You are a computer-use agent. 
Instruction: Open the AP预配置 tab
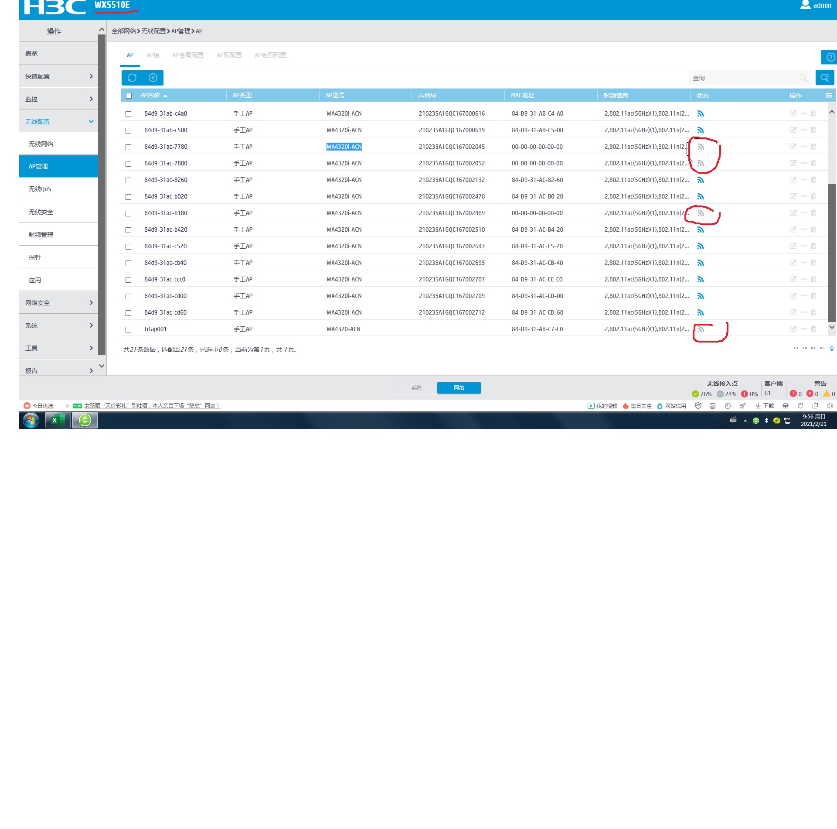[x=229, y=55]
